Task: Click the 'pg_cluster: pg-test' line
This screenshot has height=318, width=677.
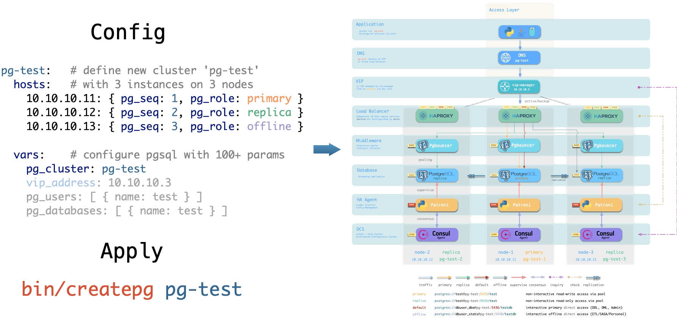Action: pos(86,169)
